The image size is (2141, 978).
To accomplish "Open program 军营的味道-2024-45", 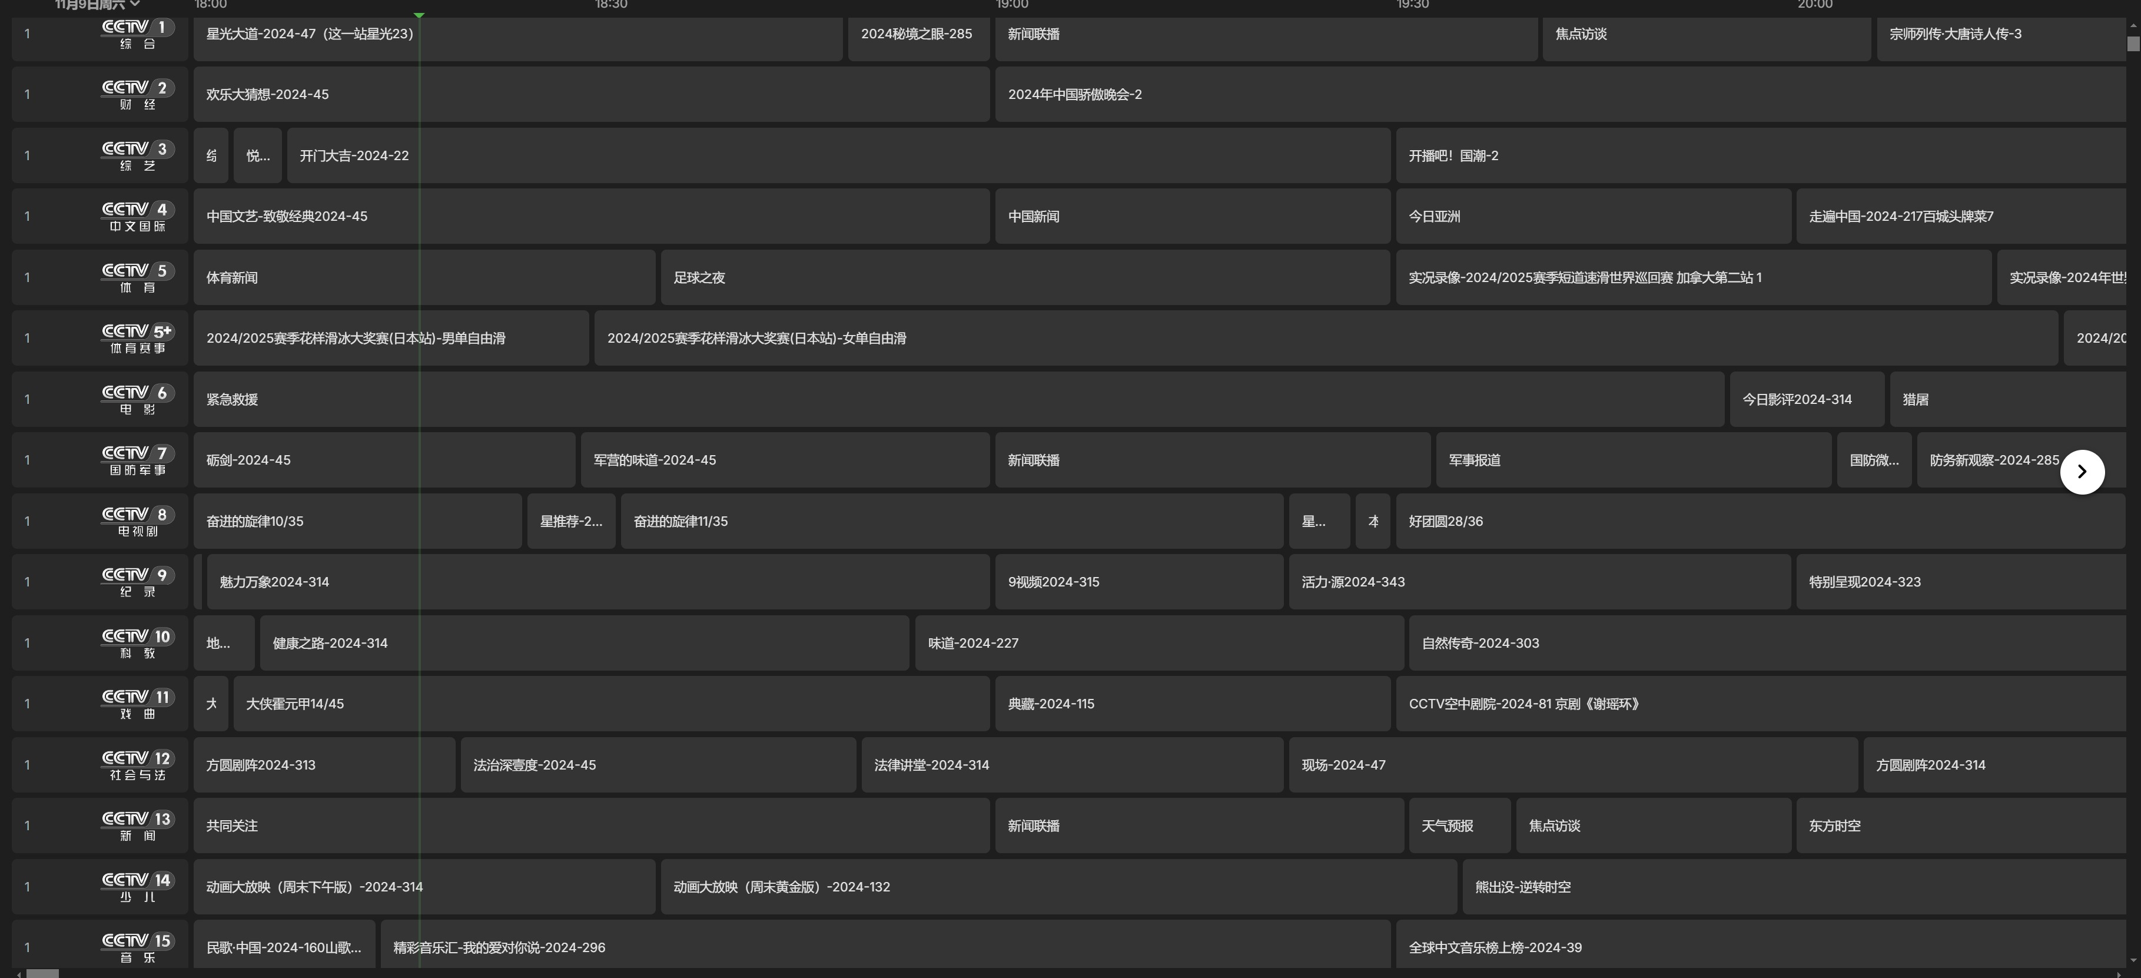I will (785, 460).
